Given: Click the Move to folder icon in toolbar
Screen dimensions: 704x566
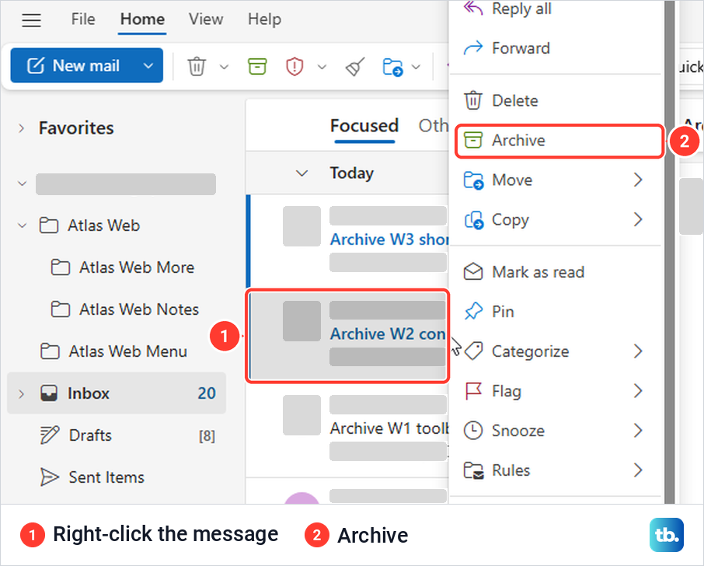Looking at the screenshot, I should pyautogui.click(x=392, y=67).
